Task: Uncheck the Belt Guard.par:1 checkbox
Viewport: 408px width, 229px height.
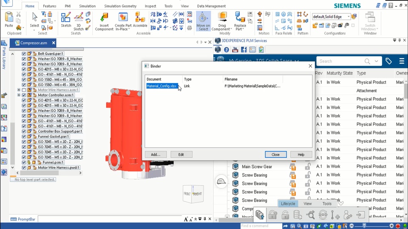Action: tap(24, 54)
